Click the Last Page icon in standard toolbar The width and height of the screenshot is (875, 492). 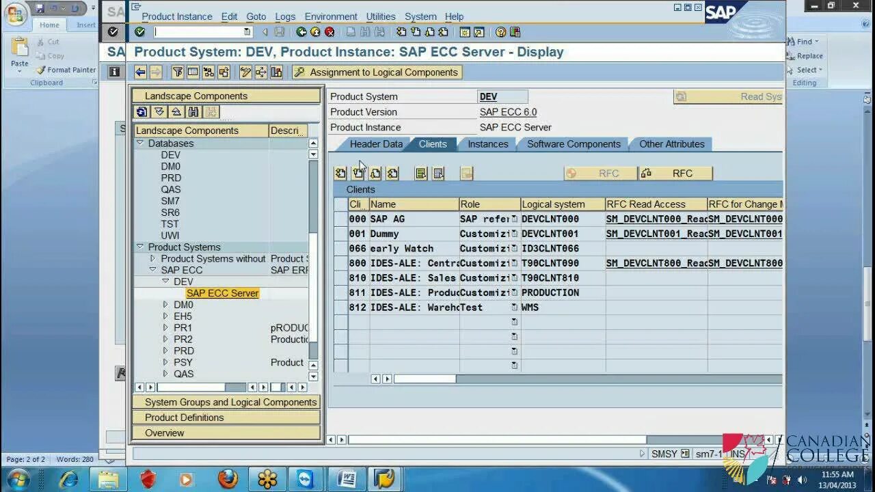click(444, 32)
